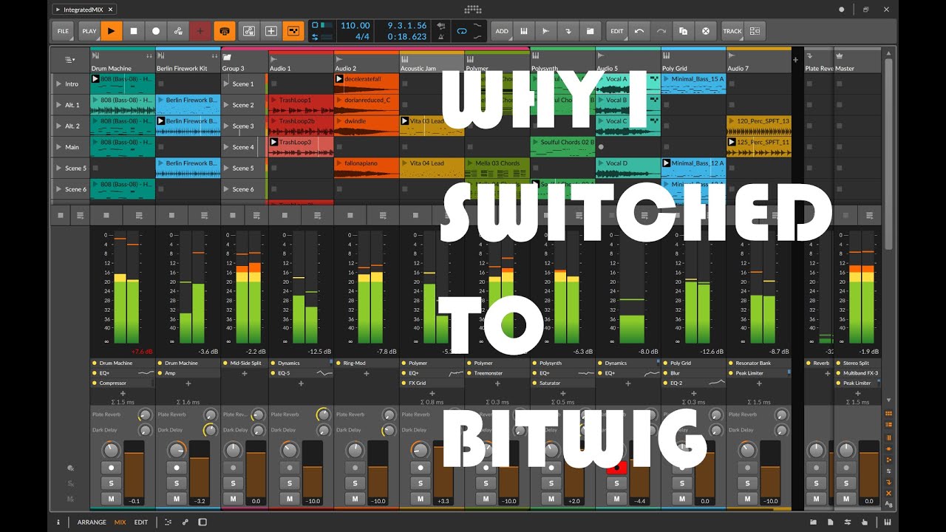Open the ADD menu
The width and height of the screenshot is (946, 532).
click(502, 31)
